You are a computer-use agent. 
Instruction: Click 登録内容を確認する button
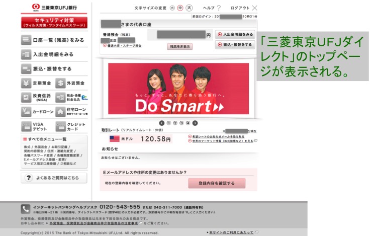217,183
